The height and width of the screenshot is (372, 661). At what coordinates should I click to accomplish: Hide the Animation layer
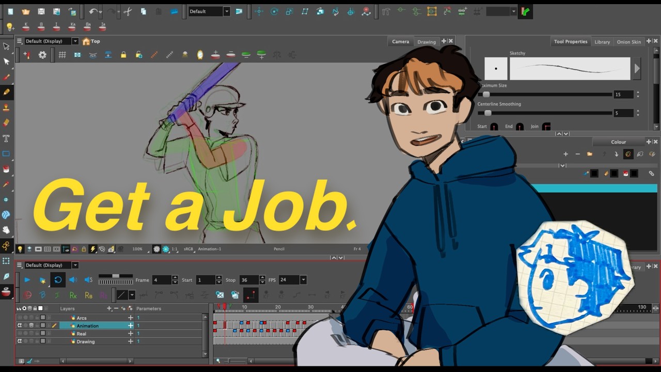[20, 326]
